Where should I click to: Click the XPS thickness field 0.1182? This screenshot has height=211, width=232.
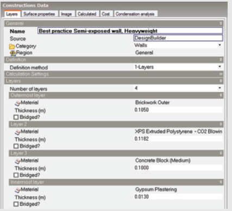click(x=178, y=139)
